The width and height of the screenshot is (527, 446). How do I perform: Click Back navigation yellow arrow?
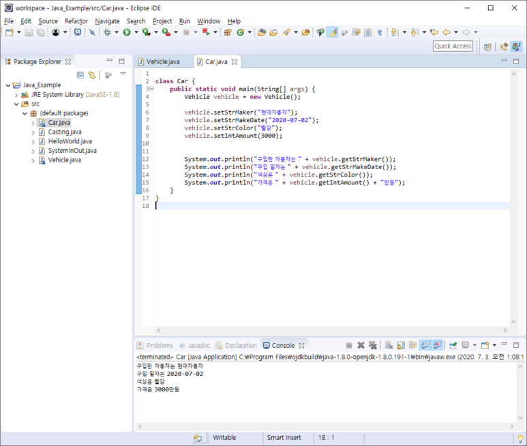click(447, 32)
